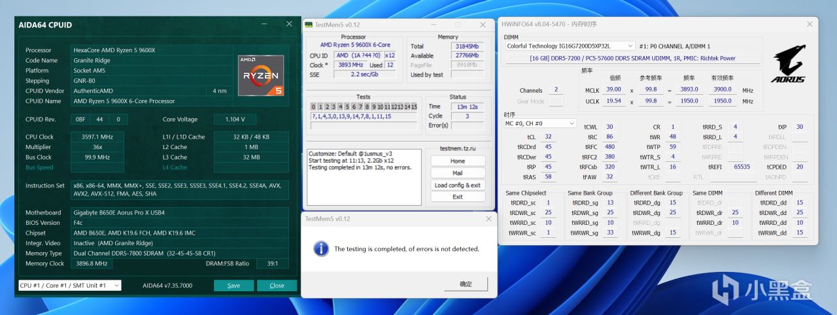Click the tCL value 32 field
837x315 pixels.
tap(548, 137)
